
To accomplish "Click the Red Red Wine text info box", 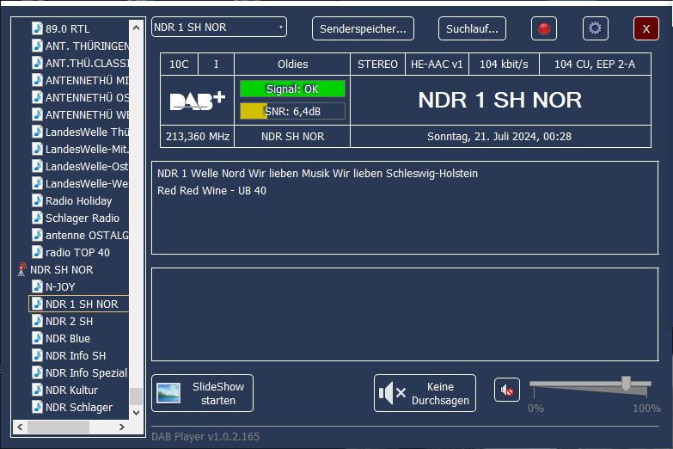I will [404, 206].
